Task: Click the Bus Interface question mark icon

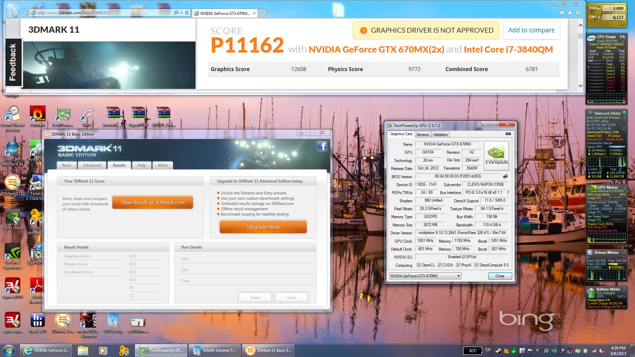Action: [508, 192]
